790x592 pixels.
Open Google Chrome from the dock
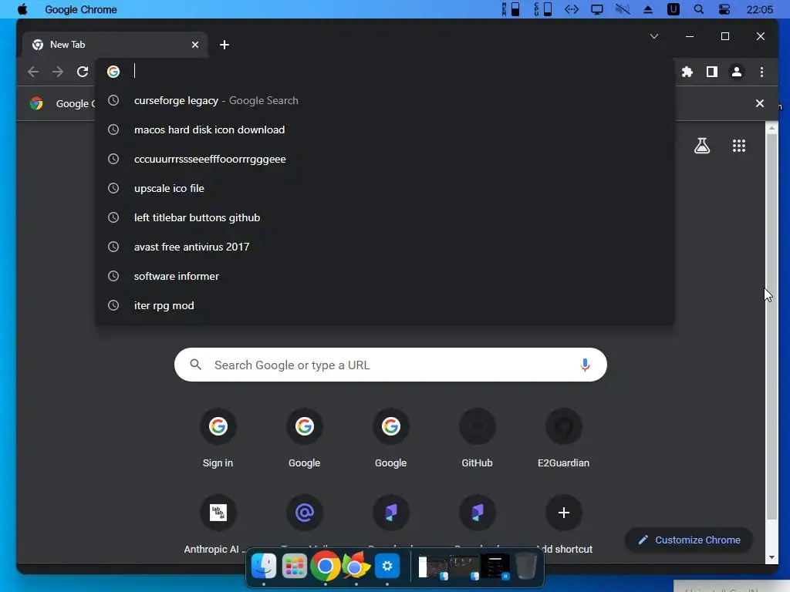325,567
